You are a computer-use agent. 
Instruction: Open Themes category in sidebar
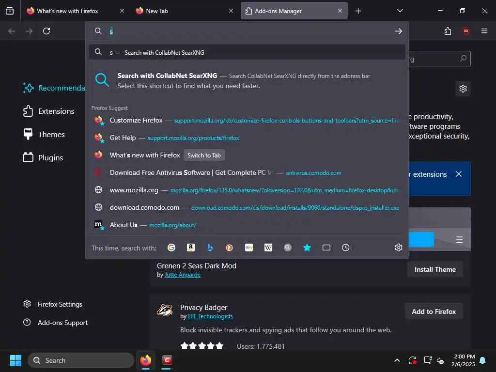click(44, 135)
